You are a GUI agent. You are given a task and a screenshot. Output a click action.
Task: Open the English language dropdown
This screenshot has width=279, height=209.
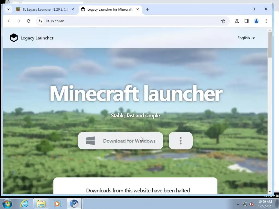246,38
